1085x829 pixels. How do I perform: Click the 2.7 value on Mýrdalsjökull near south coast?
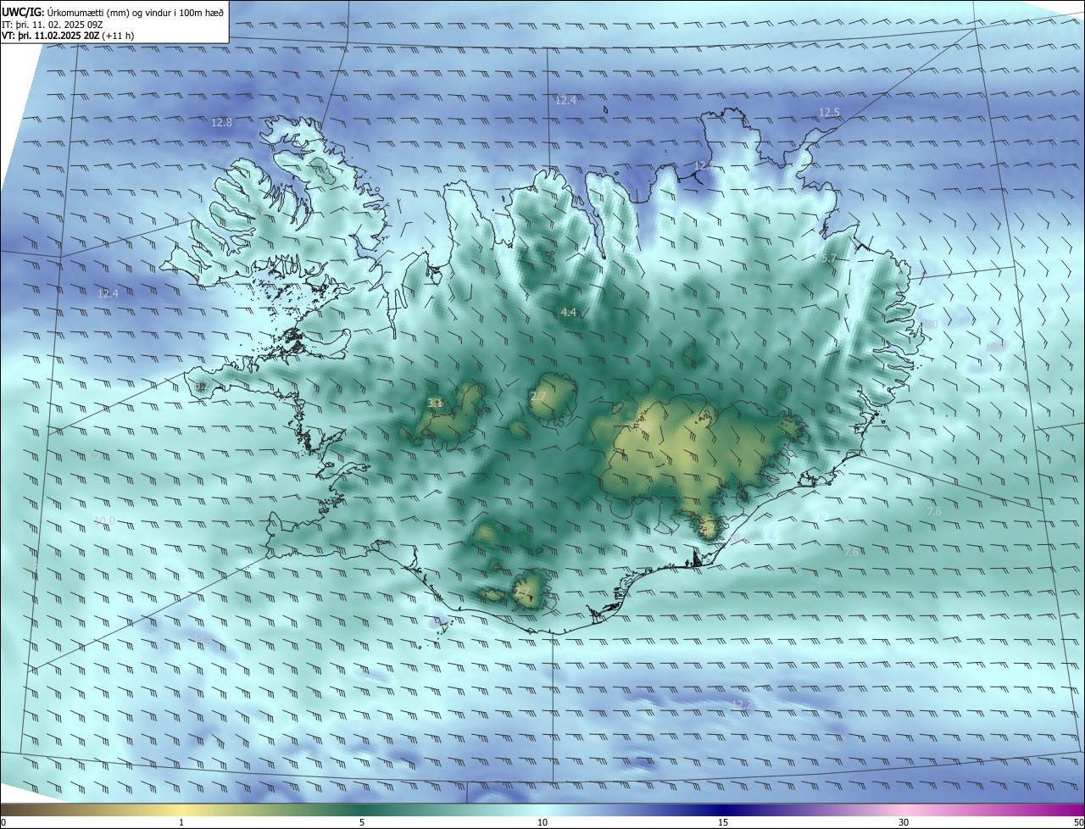click(x=521, y=592)
